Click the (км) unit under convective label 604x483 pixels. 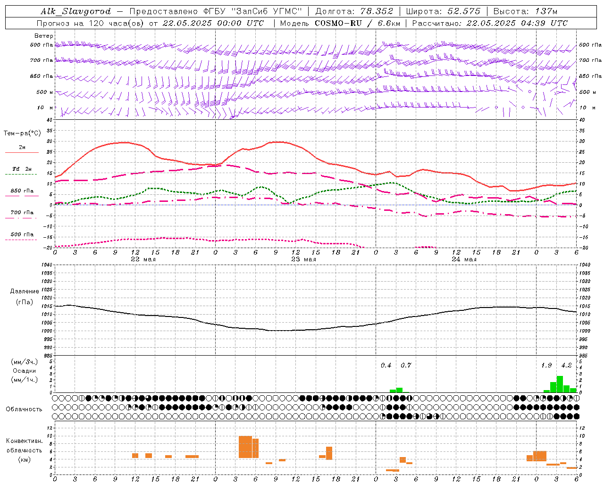click(24, 459)
